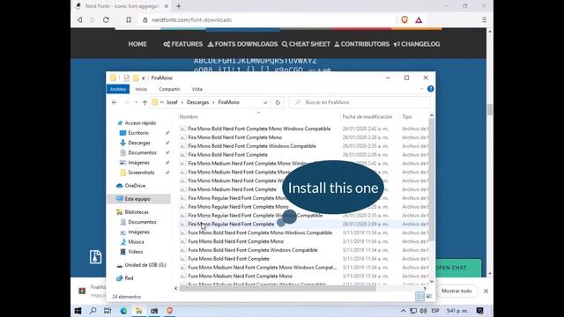This screenshot has height=317, width=564.
Task: Sort by Fecha de modificación column
Action: (x=367, y=117)
